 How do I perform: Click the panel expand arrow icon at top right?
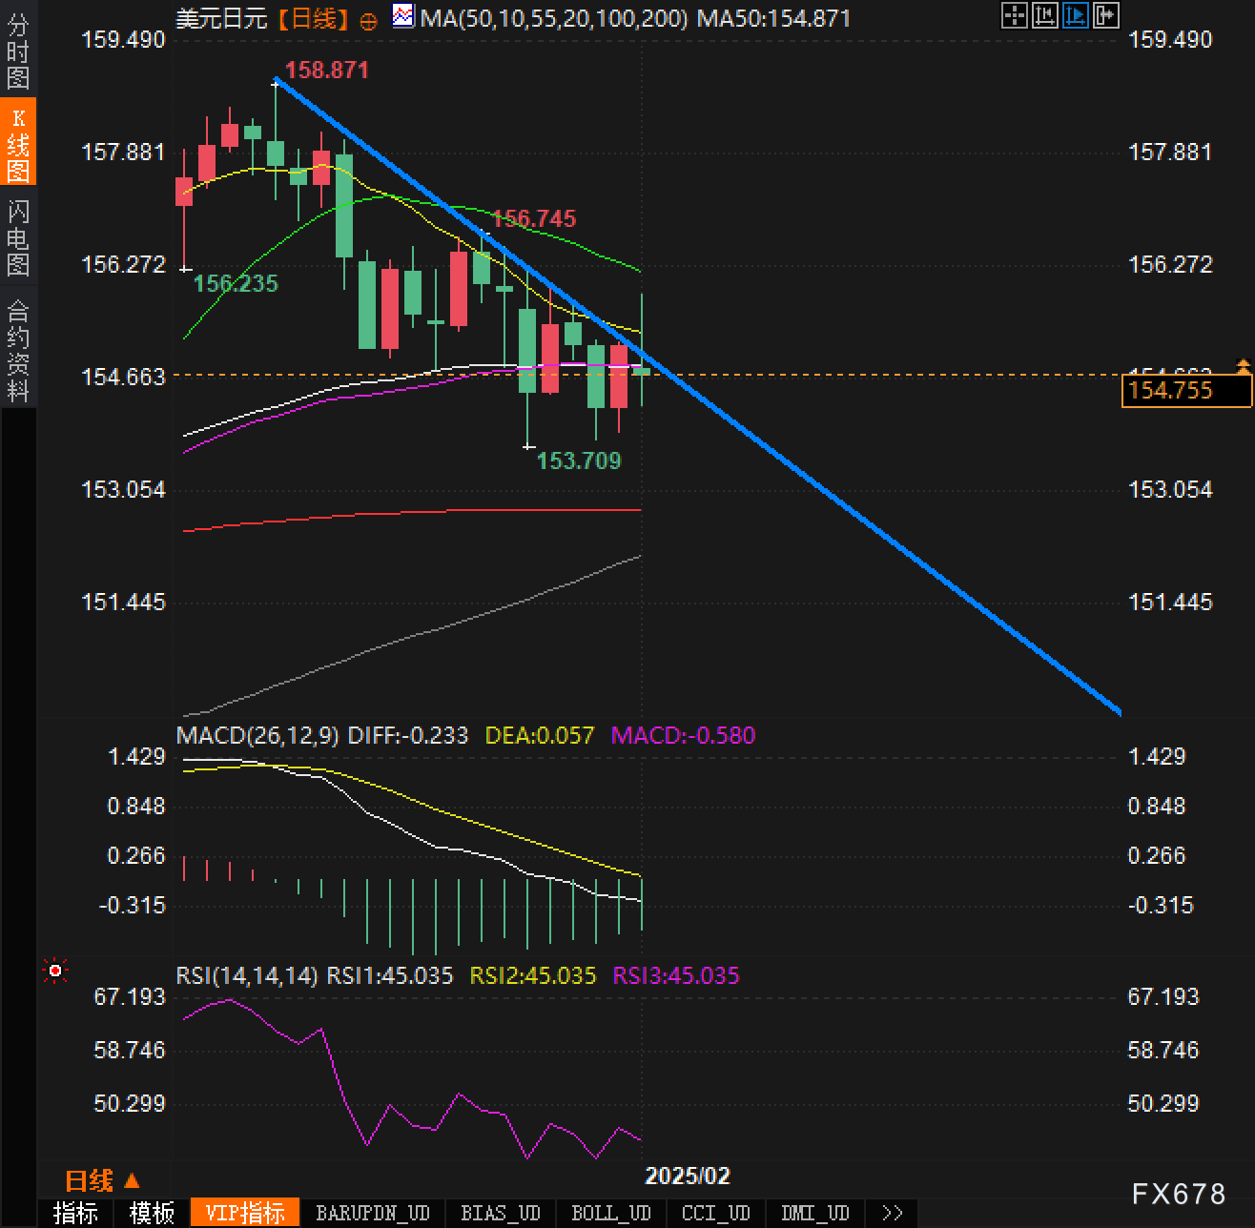[x=1106, y=15]
